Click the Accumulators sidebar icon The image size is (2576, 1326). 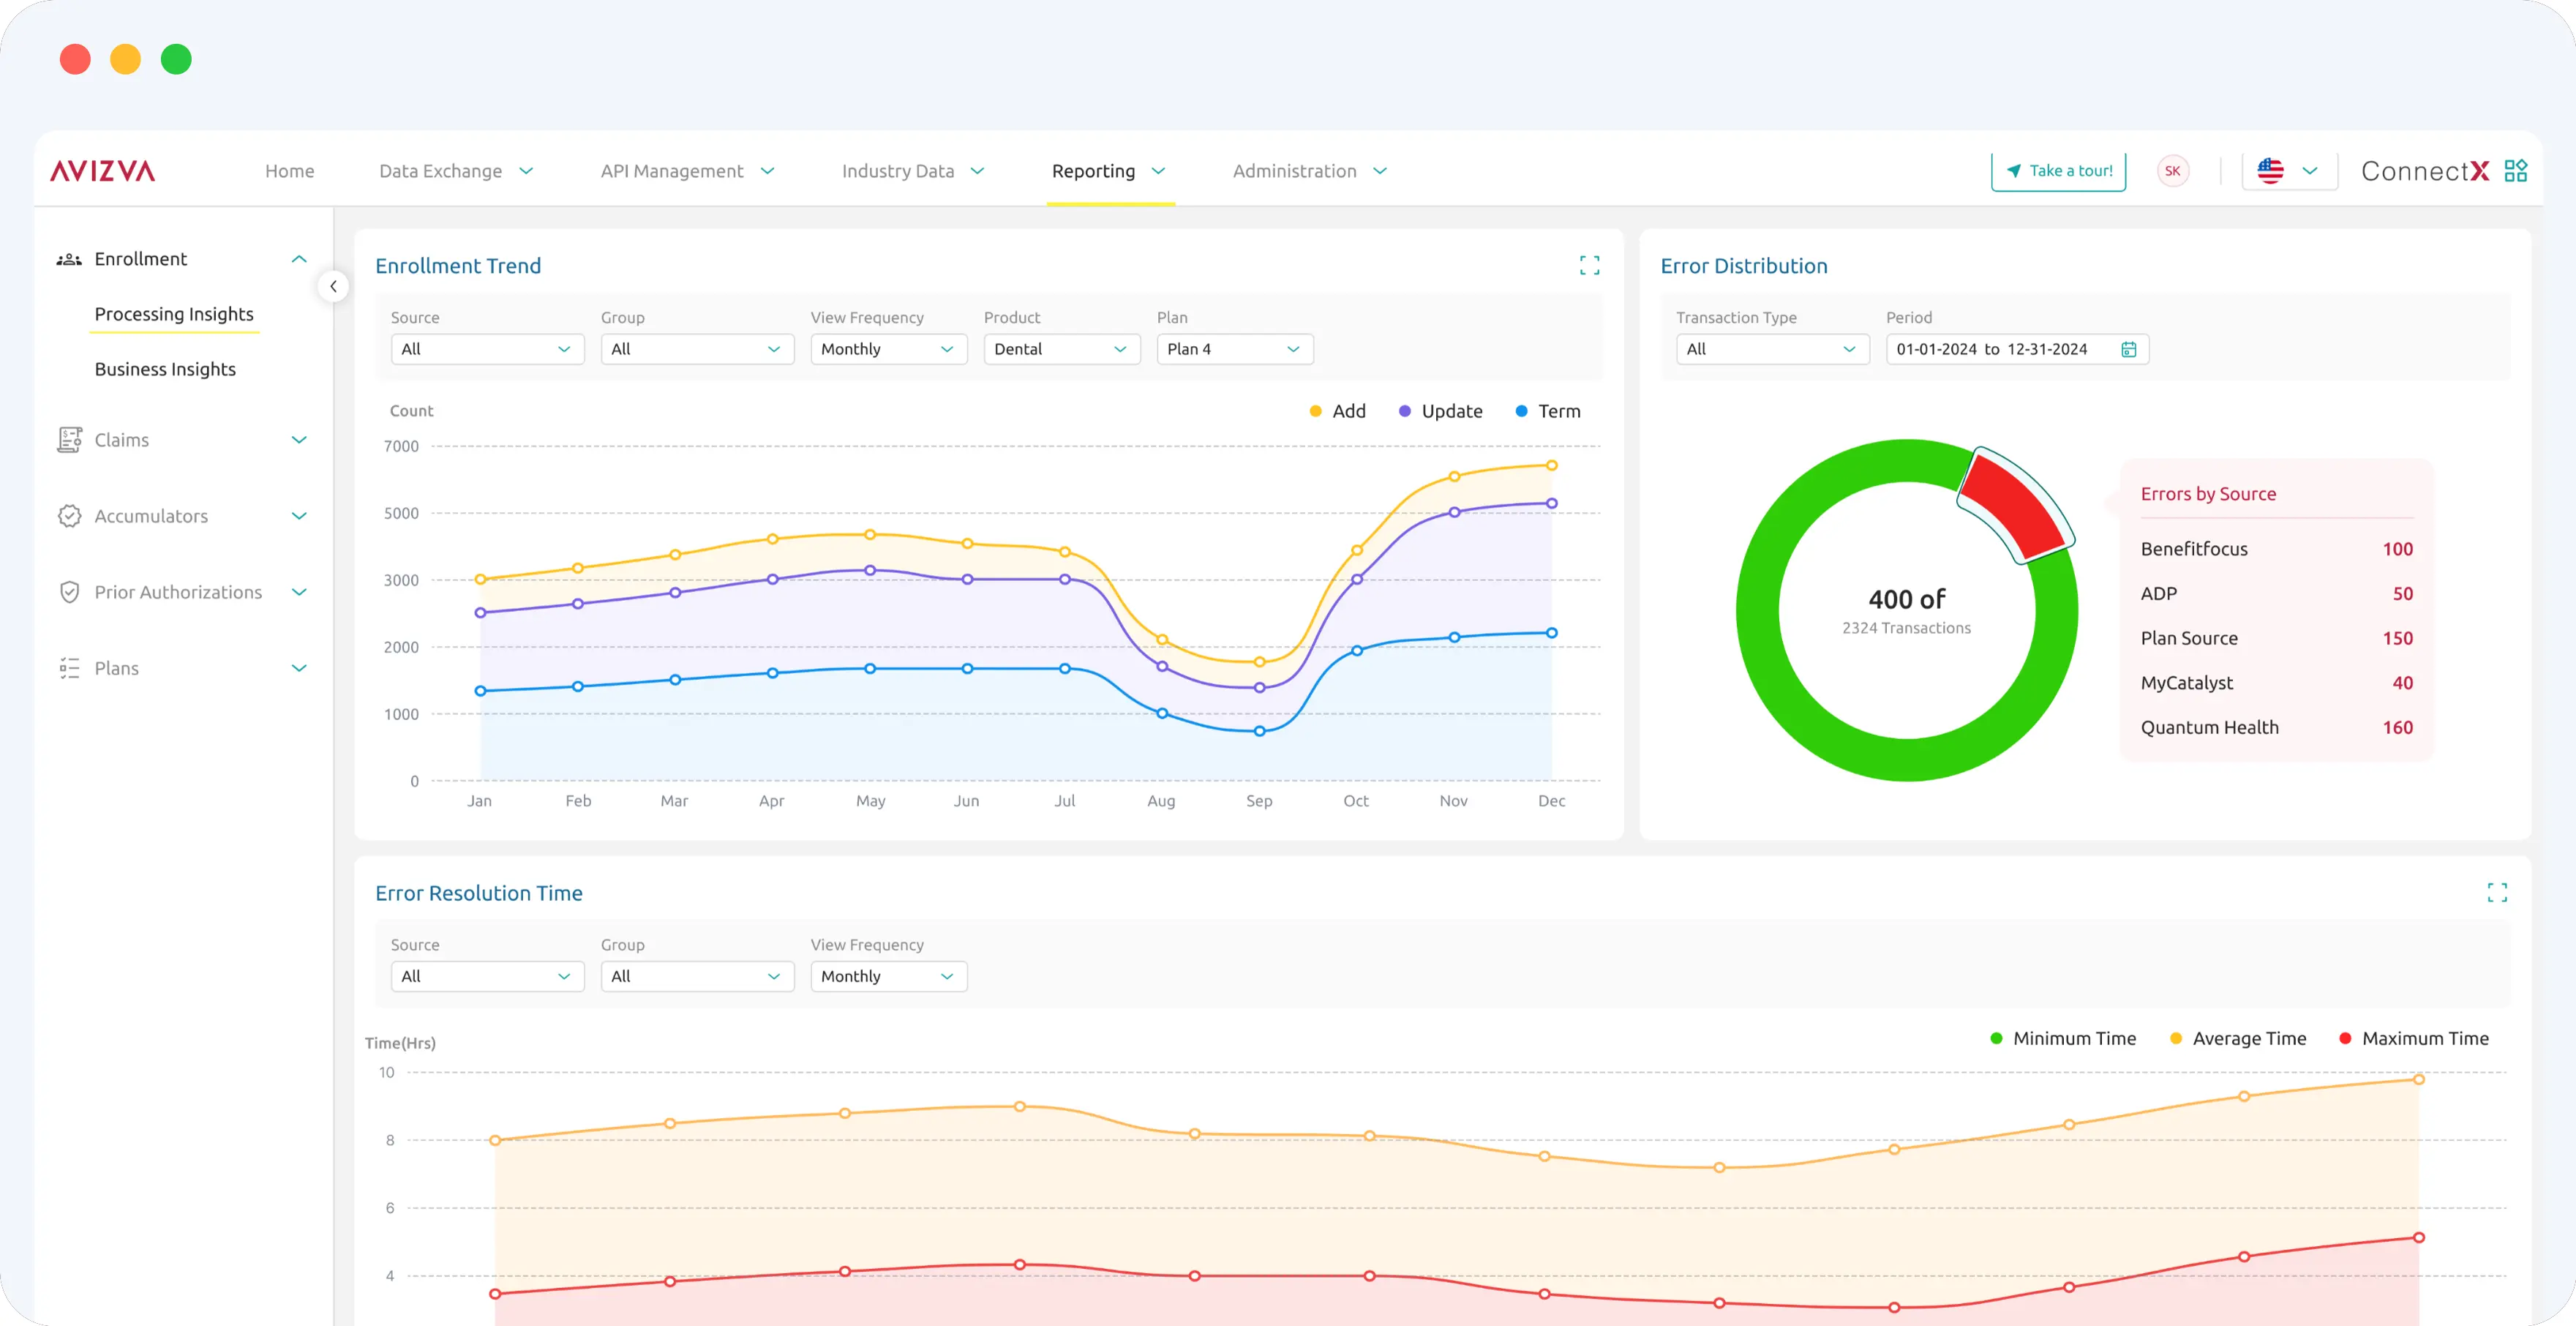click(69, 516)
